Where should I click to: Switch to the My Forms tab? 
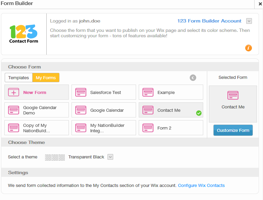pyautogui.click(x=46, y=78)
